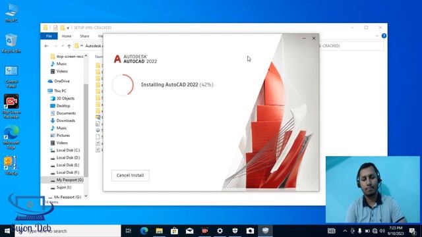This screenshot has height=237, width=422.
Task: Select Local Disk (D:) in navigation pane
Action: [65, 158]
